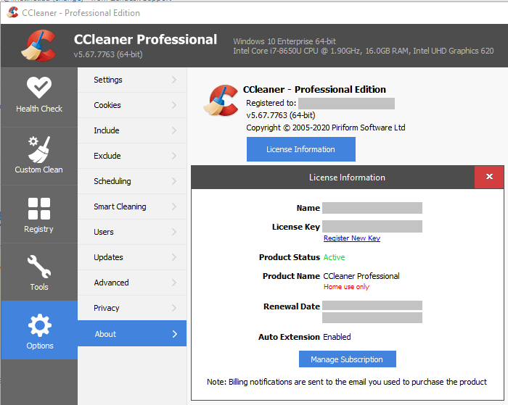Expand the Settings chevron arrow

coord(174,80)
